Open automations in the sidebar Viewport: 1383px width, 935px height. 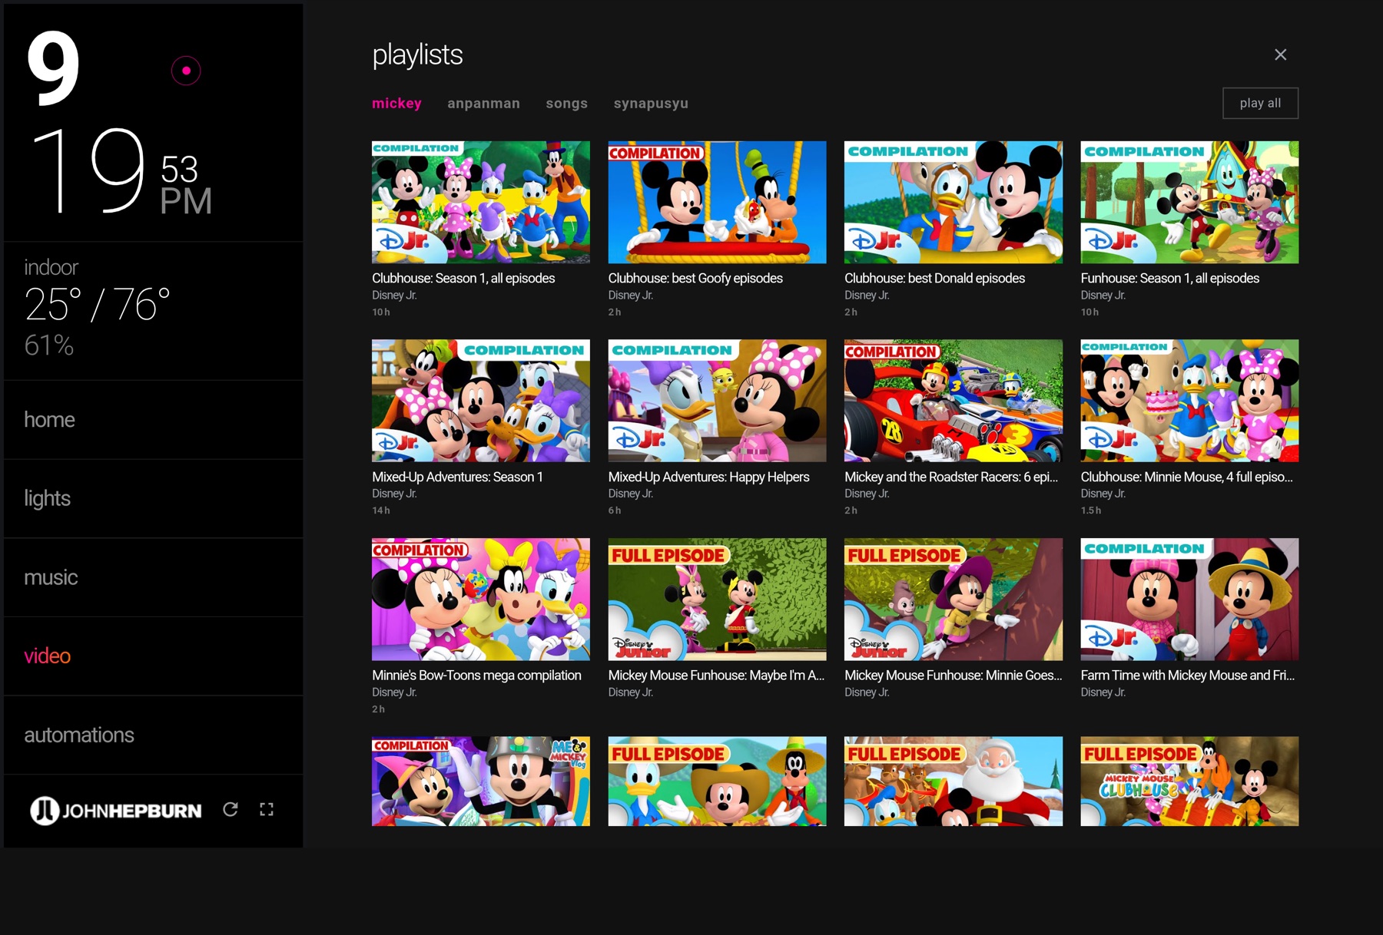point(153,735)
